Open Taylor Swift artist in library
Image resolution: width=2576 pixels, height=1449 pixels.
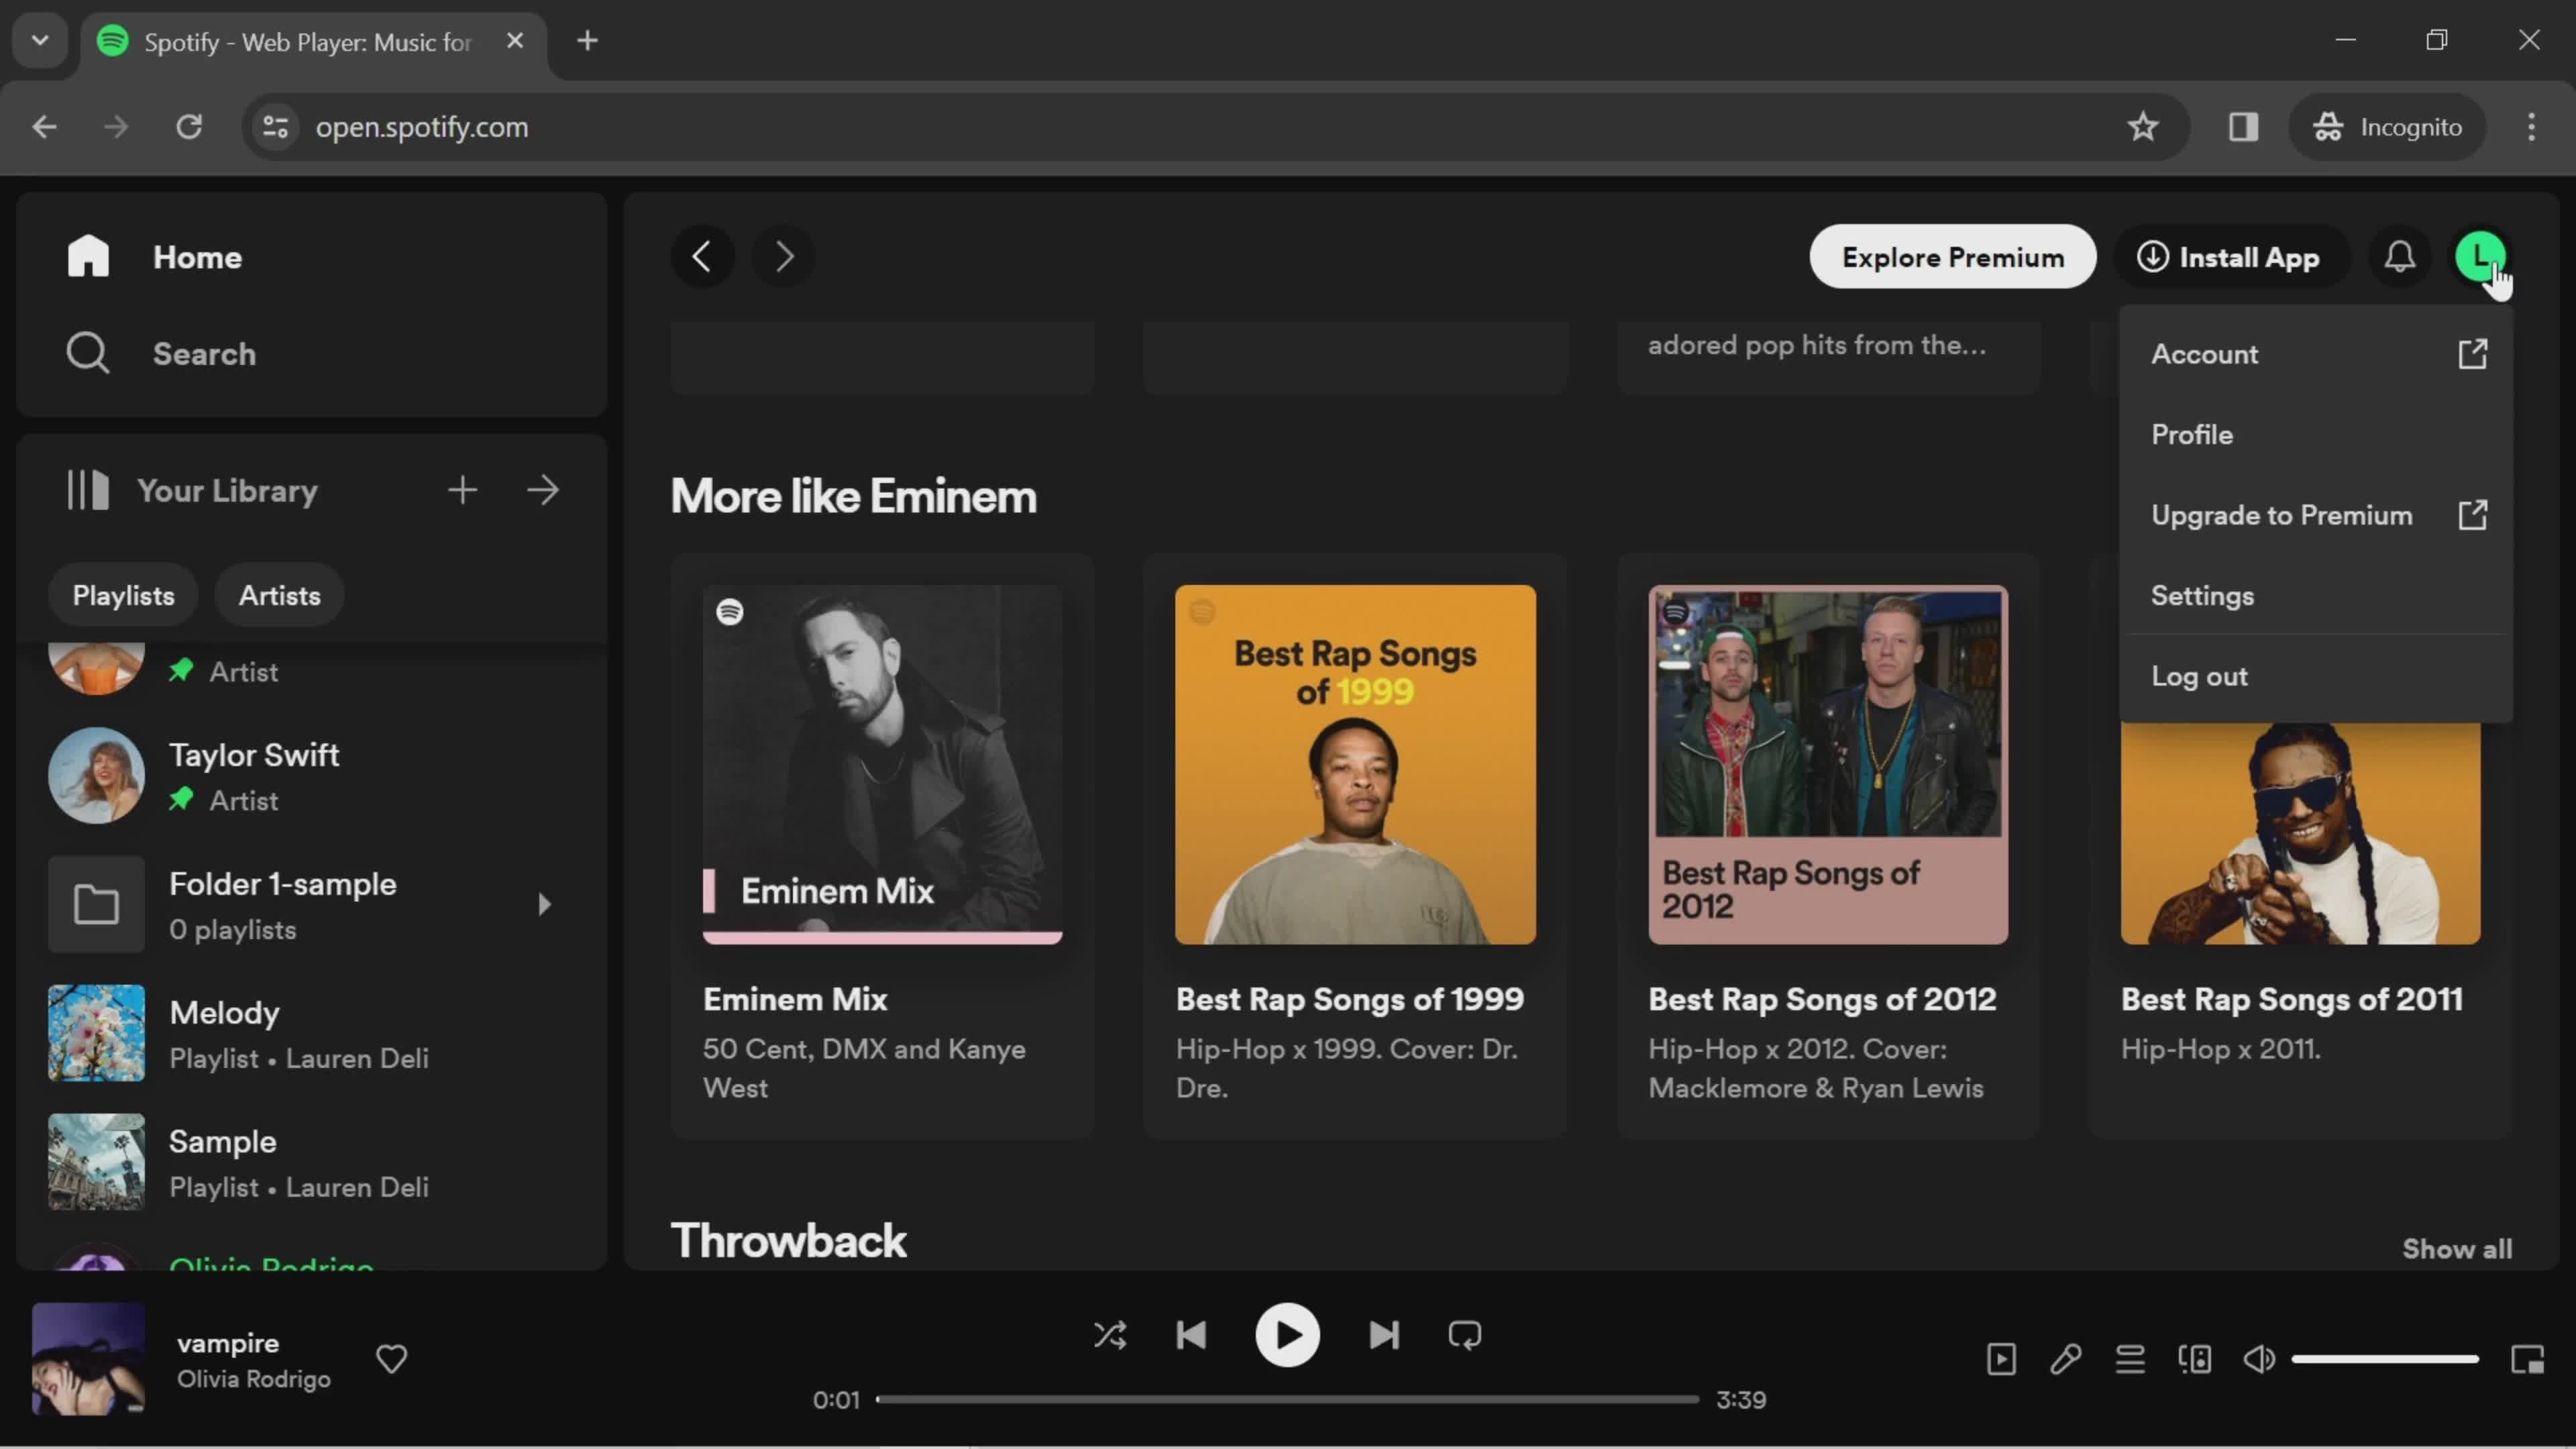(310, 775)
